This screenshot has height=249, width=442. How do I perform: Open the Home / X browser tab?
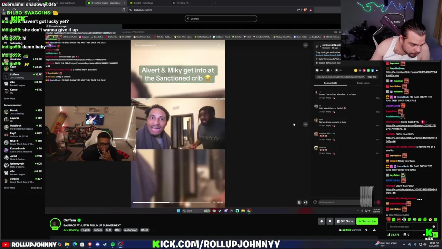point(182,3)
